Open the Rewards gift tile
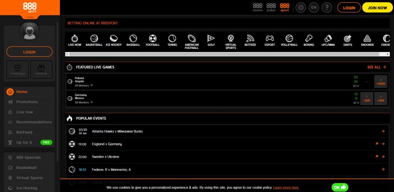Viewport: 394px width, 192px height. pyautogui.click(x=42, y=70)
